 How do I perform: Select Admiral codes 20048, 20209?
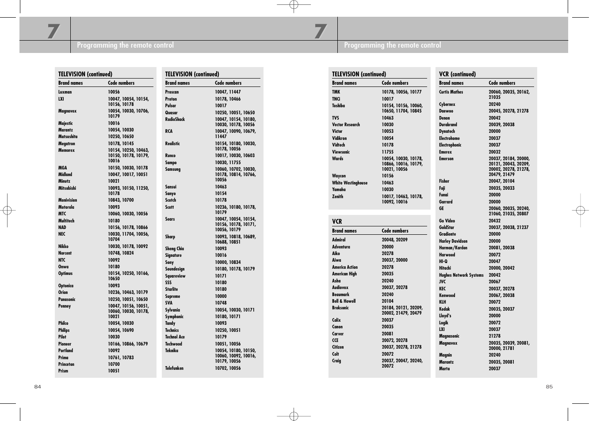click(395, 240)
